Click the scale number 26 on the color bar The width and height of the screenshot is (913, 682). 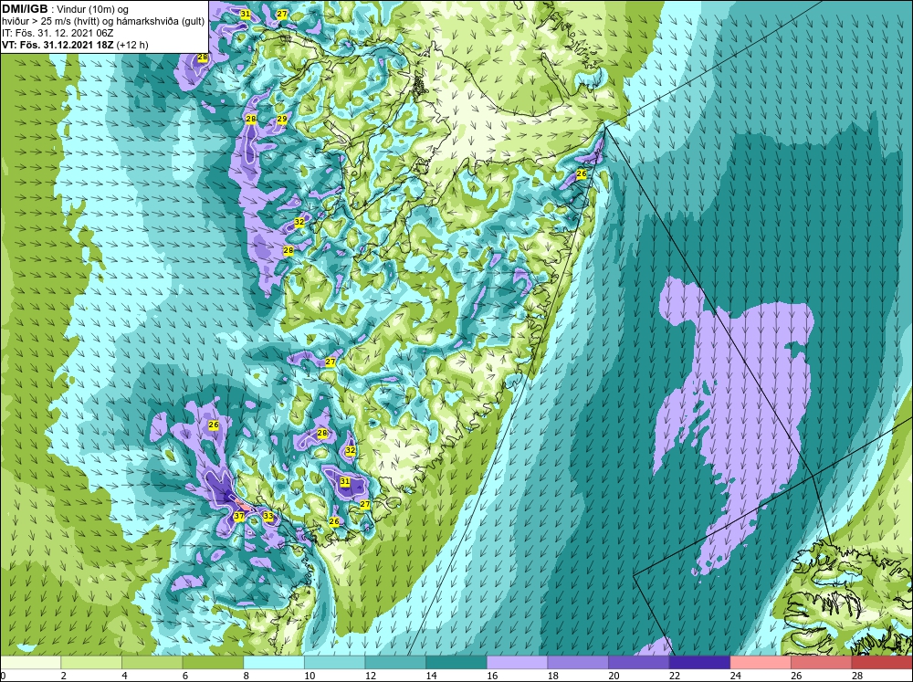click(796, 676)
